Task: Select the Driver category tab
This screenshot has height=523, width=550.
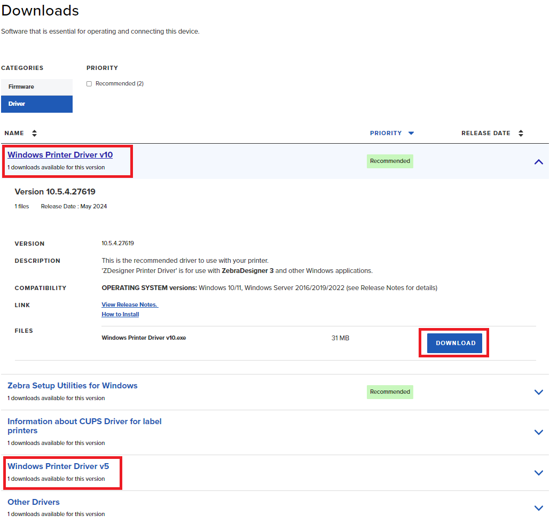Action: [x=36, y=104]
